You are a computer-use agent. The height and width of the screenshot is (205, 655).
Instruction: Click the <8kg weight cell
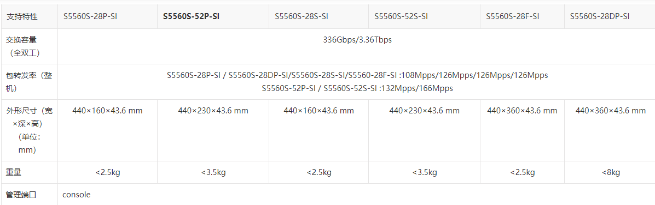pos(610,172)
